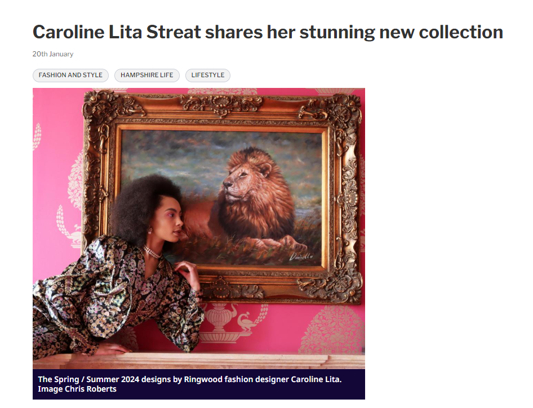
Task: Select the LIFESTYLE tag pill
Action: [x=208, y=75]
